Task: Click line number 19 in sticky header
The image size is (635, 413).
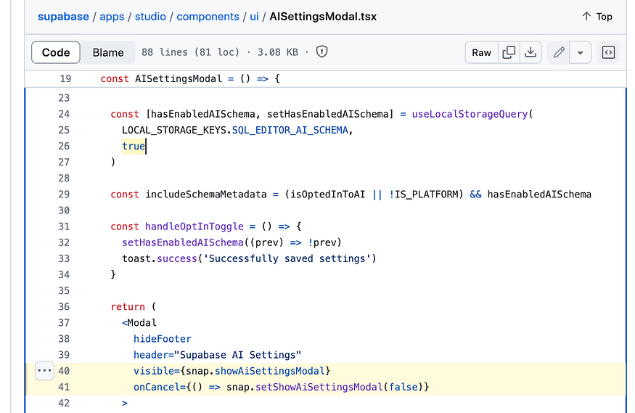Action: (65, 78)
